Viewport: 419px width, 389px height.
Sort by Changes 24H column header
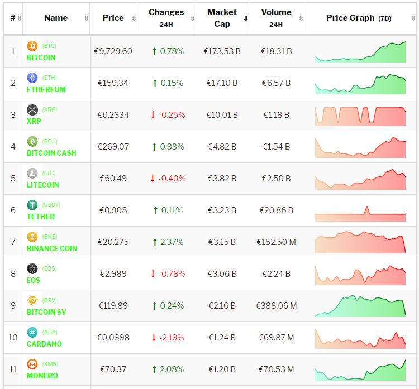166,18
